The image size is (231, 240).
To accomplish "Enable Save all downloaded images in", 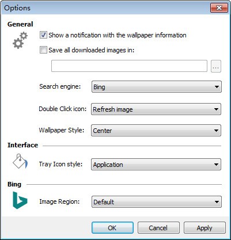I will 43,50.
